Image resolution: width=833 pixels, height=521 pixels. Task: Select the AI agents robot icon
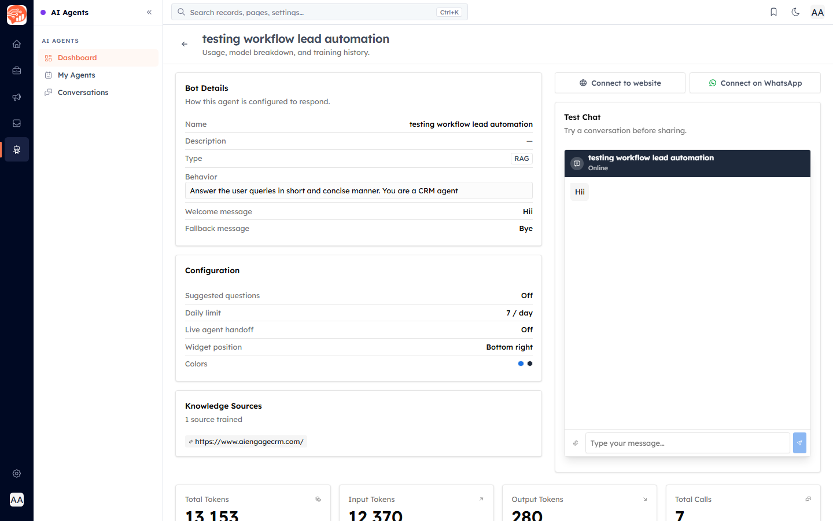coord(17,150)
